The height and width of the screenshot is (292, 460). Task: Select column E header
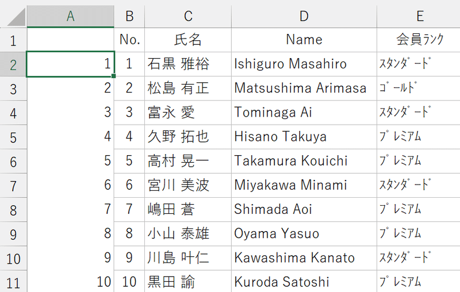[419, 16]
